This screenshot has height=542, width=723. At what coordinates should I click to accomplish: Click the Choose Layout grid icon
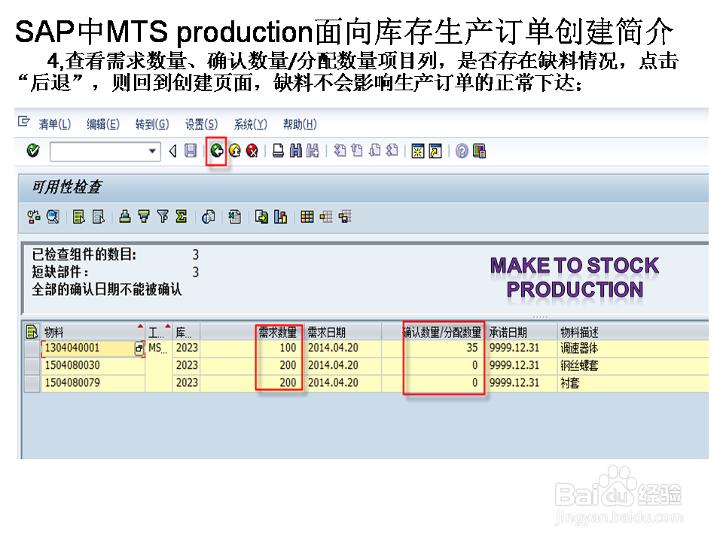pos(307,217)
